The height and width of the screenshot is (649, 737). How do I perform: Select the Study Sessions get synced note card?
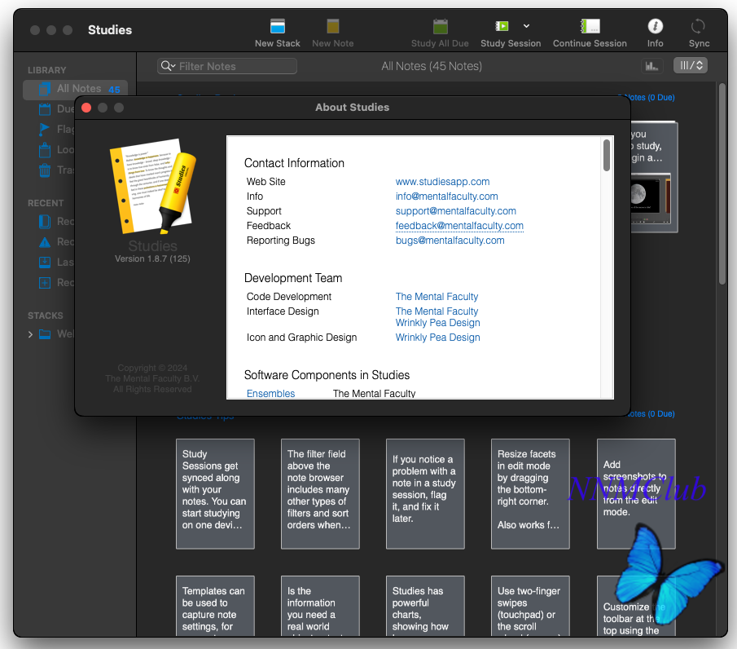coord(215,494)
